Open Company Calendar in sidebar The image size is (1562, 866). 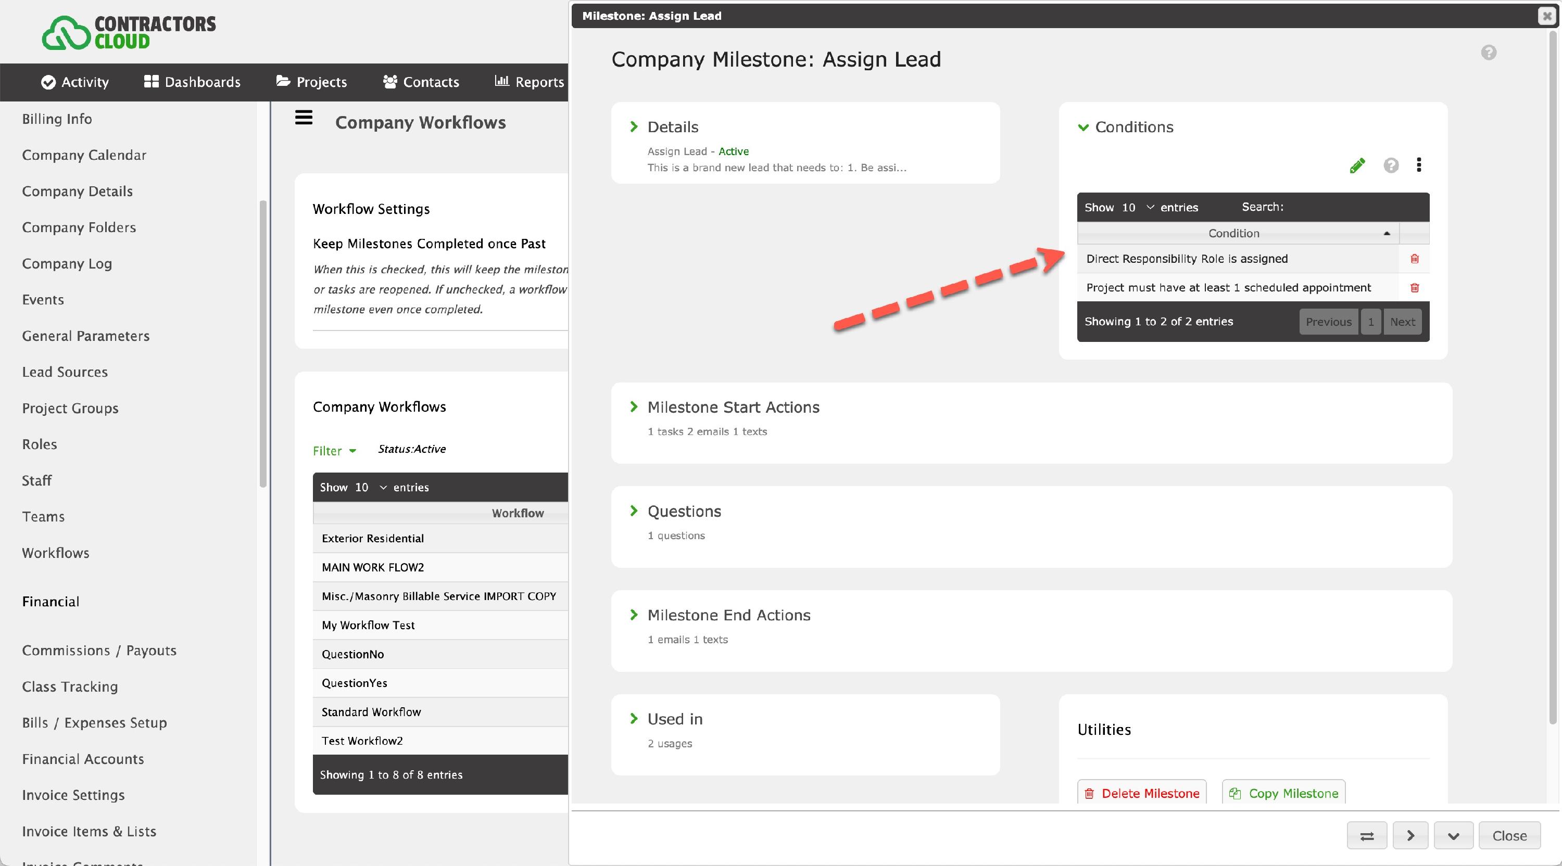click(x=84, y=155)
